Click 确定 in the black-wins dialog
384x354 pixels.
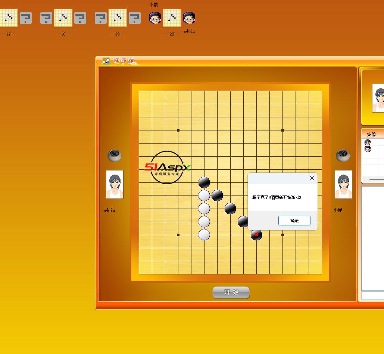294,221
